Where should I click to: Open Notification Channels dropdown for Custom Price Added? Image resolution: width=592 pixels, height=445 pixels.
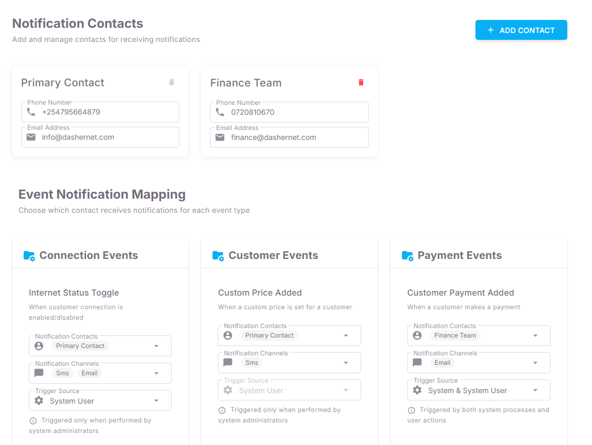coord(346,363)
